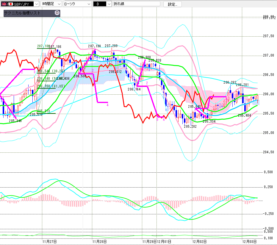The width and height of the screenshot is (277, 245).
Task: Expand the ローソク chart type selector
Action: [77, 4]
